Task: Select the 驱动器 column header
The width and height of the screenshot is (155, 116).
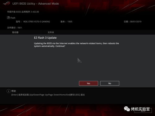Action: (x=15, y=32)
